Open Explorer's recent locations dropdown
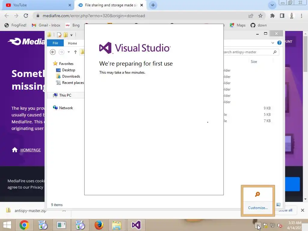The height and width of the screenshot is (231, 308). [69, 52]
